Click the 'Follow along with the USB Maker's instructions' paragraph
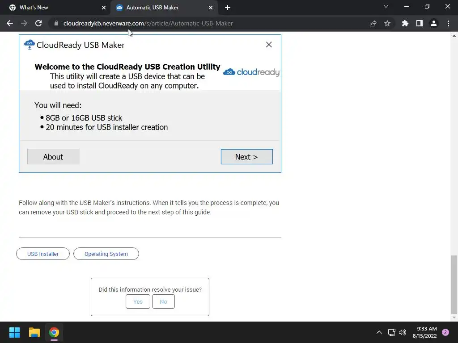This screenshot has width=458, height=343. point(149,207)
